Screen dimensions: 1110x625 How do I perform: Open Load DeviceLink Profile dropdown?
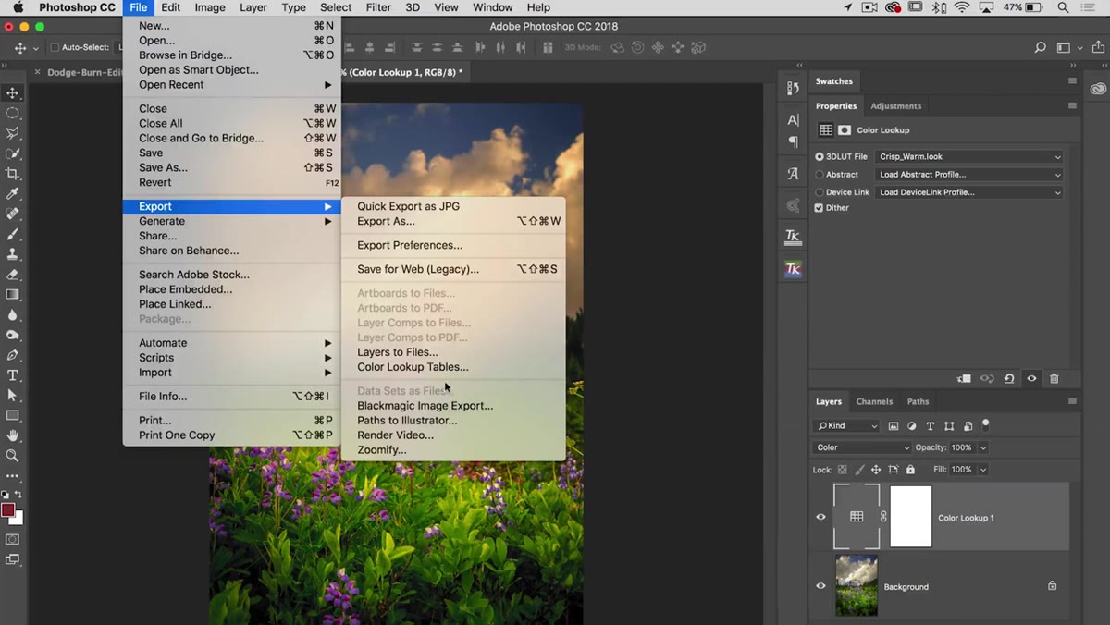969,192
